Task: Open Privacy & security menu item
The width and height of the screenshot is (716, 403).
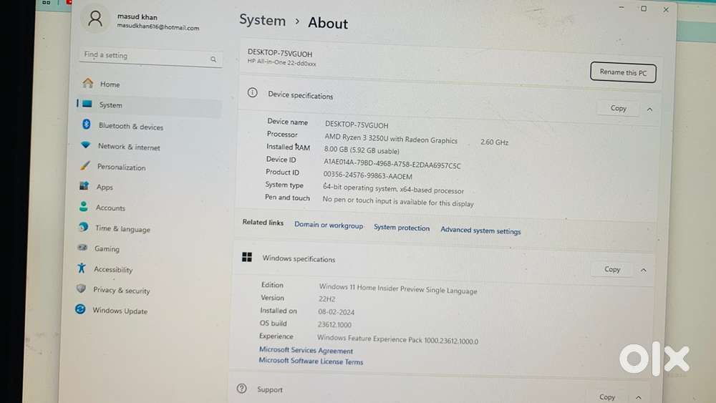Action: 122,291
